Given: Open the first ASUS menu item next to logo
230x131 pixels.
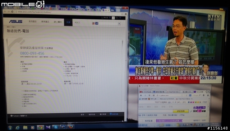Looking at the screenshot, I should [33, 22].
